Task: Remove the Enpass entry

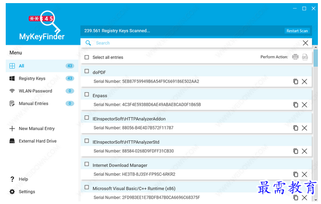Action: pyautogui.click(x=304, y=105)
